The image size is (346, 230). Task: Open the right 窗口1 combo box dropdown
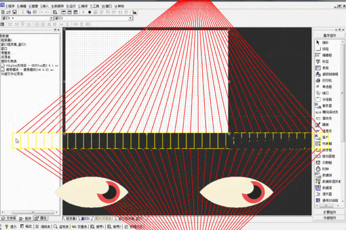click(x=130, y=18)
